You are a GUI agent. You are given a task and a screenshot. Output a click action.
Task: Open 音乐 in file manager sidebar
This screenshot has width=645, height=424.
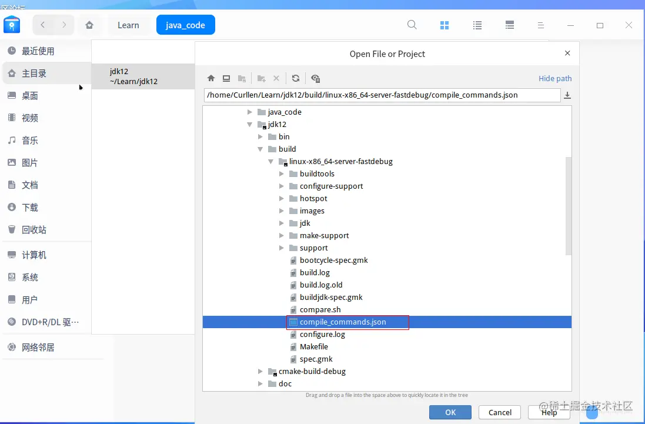tap(46, 140)
